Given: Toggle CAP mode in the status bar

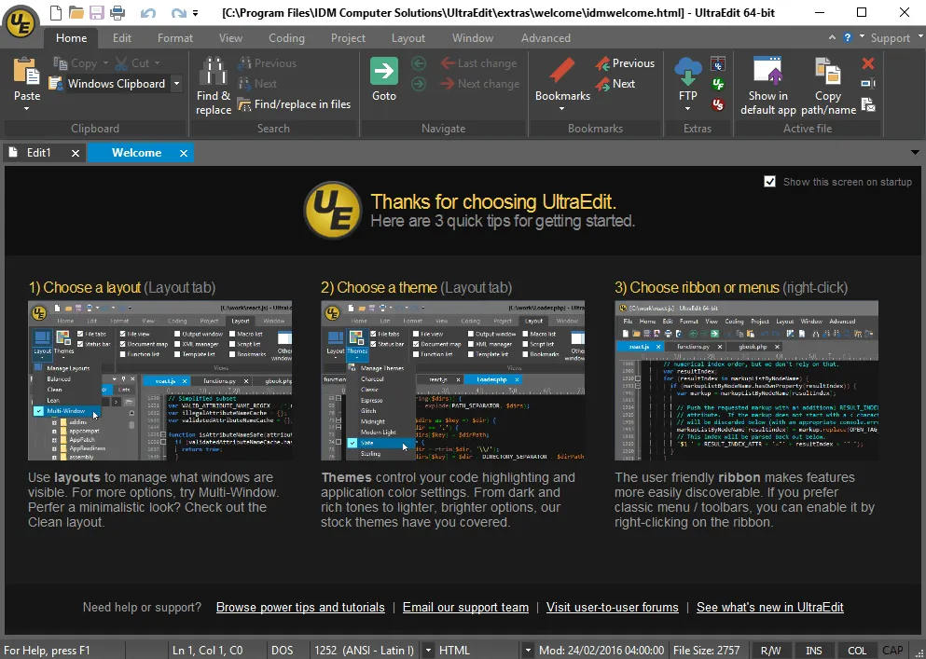Looking at the screenshot, I should click(892, 650).
